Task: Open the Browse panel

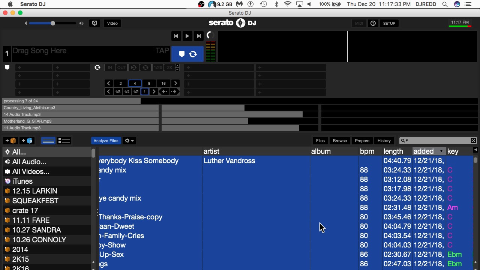Action: point(340,141)
